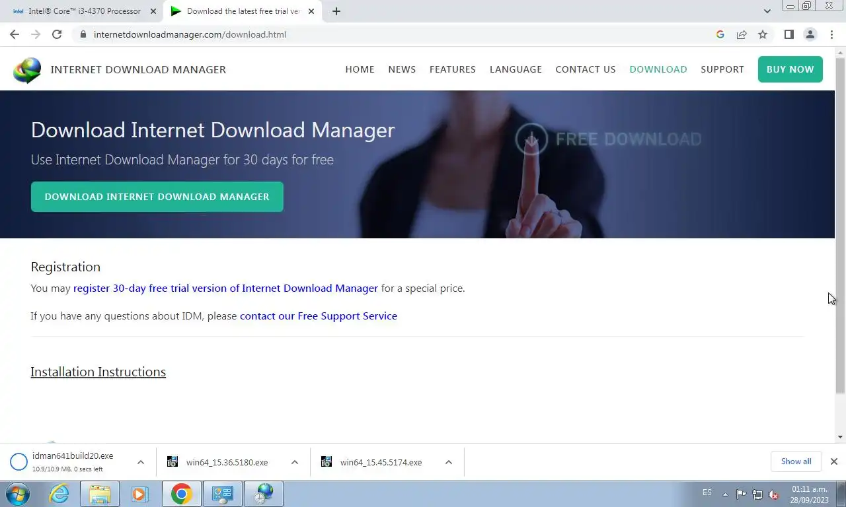The height and width of the screenshot is (507, 846).
Task: Open IDM taskbar icon
Action: [x=264, y=494]
